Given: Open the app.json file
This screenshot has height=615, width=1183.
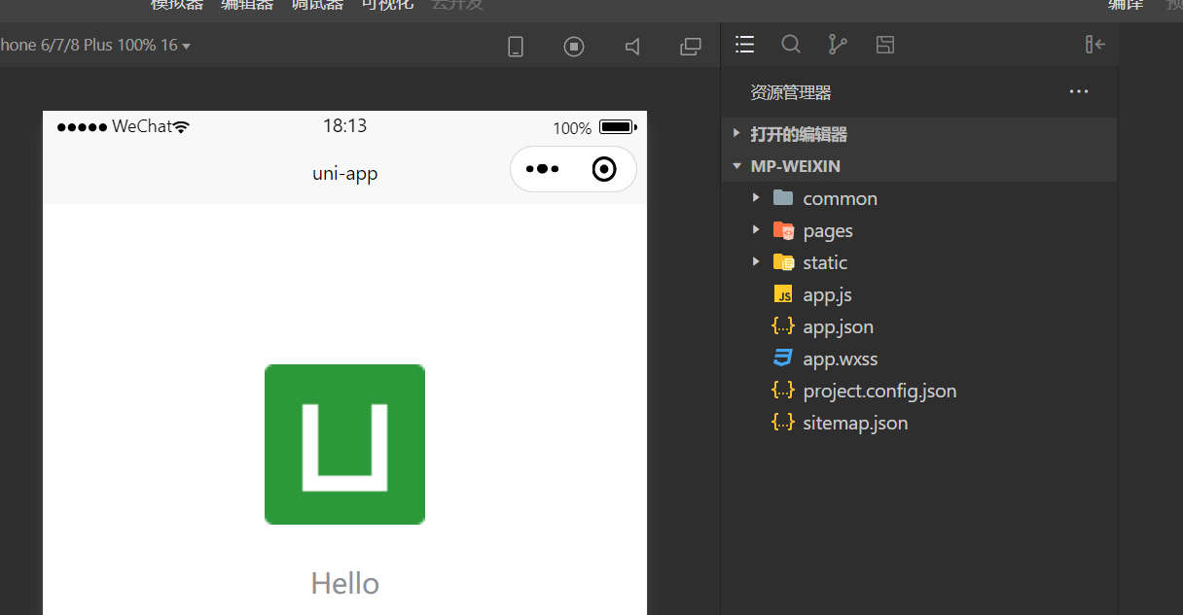Looking at the screenshot, I should click(838, 326).
